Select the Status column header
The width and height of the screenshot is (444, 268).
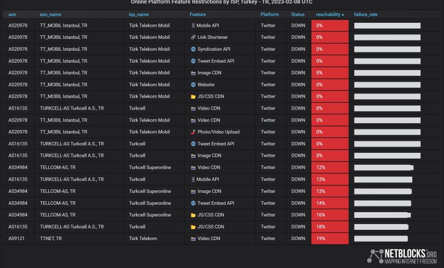298,14
